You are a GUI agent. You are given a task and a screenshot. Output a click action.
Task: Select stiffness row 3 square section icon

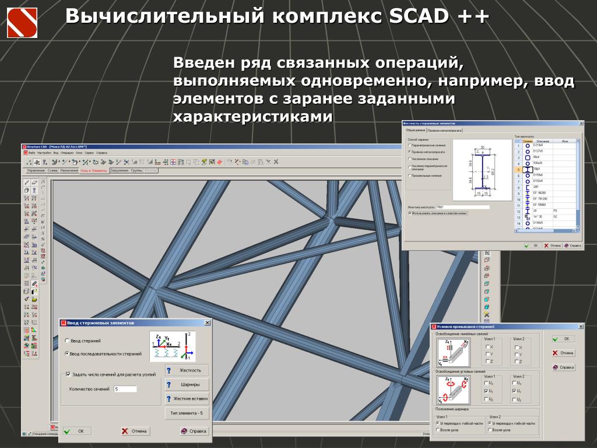pos(528,157)
